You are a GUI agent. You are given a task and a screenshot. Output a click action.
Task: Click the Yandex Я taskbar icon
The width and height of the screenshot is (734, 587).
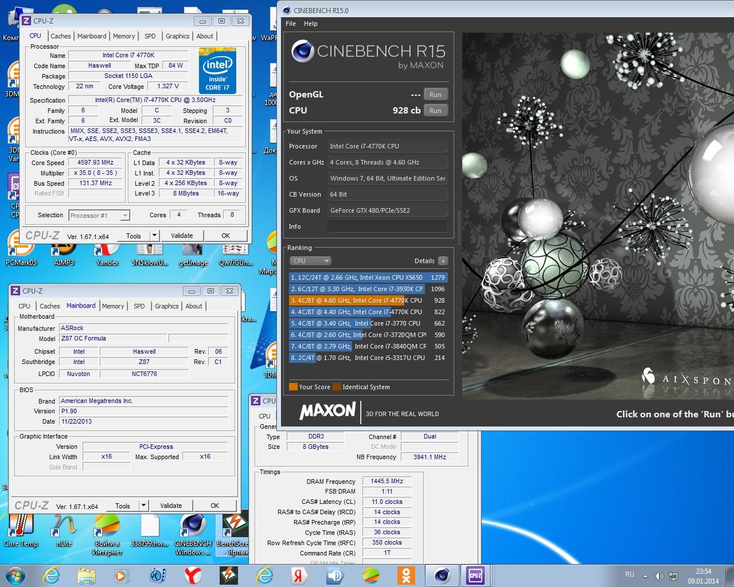pos(299,575)
